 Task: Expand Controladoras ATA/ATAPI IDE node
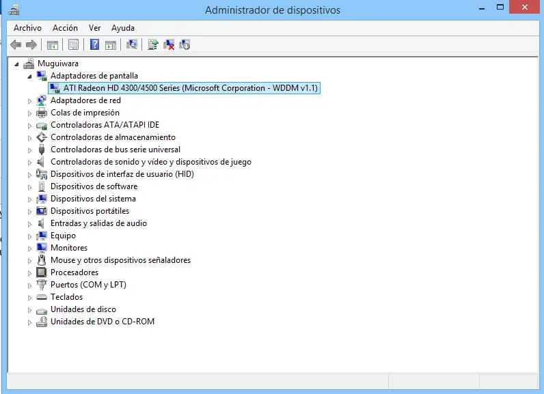pos(29,126)
